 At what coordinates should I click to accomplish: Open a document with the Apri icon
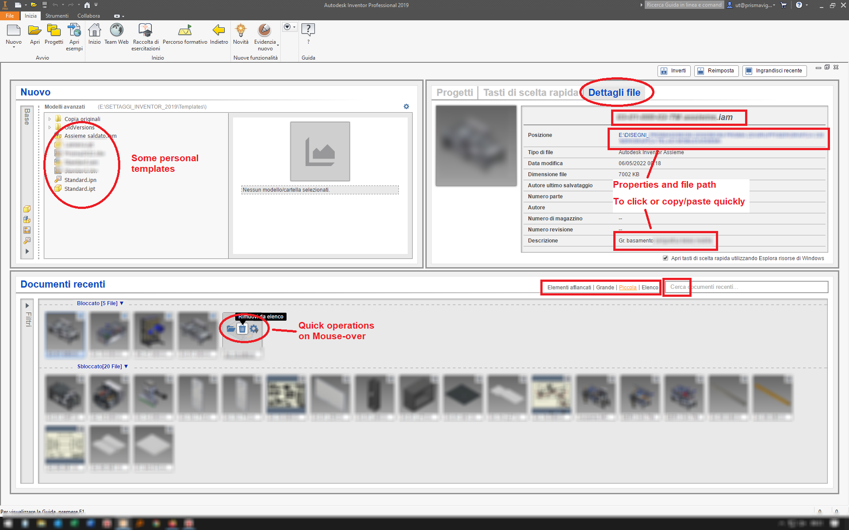(34, 31)
